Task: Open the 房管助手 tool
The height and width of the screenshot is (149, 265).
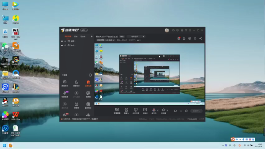Action: click(x=77, y=83)
